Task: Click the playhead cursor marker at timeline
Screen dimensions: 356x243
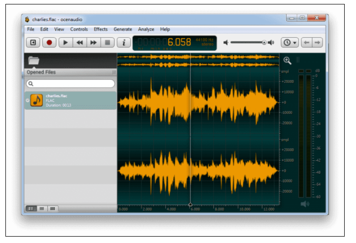Action: point(191,205)
